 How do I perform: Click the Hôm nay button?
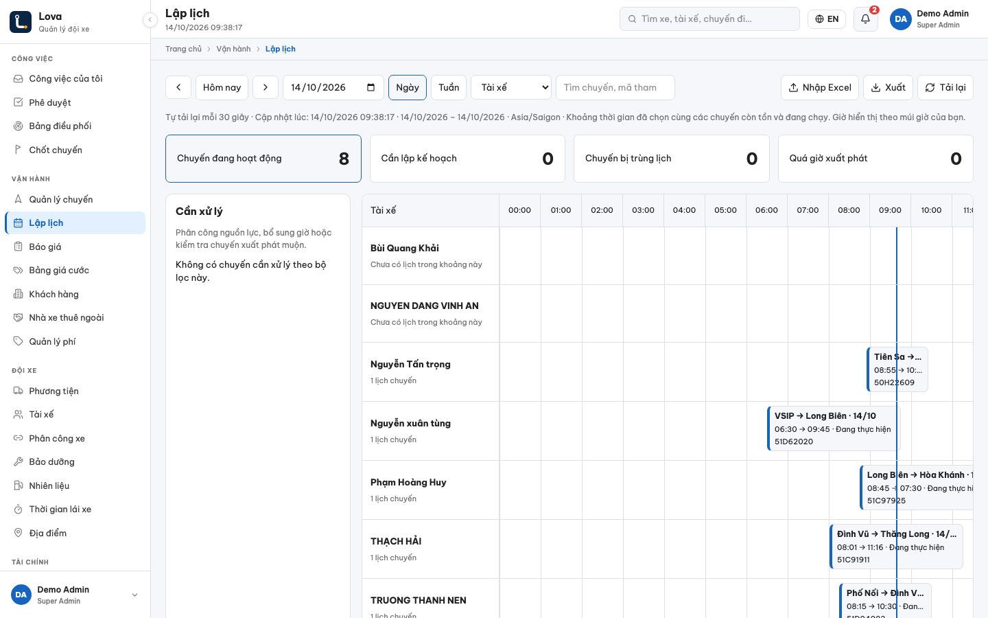(x=222, y=87)
